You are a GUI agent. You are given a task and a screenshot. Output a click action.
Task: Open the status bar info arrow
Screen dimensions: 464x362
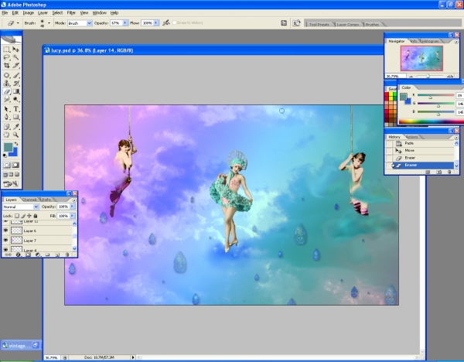coord(133,357)
